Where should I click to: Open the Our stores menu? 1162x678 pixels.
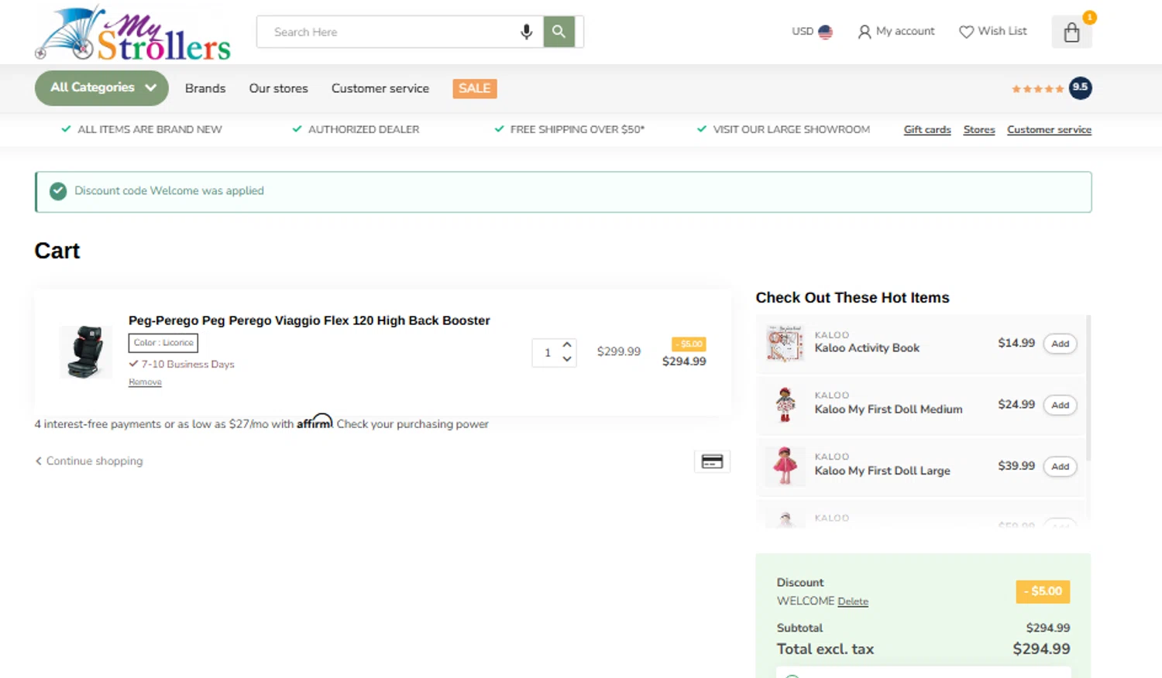click(278, 88)
